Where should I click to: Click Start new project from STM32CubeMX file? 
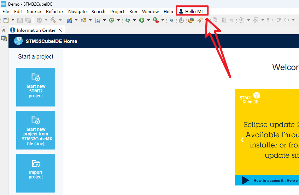tap(36, 130)
